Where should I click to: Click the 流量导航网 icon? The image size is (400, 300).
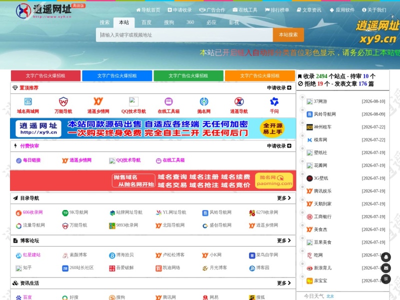point(18,226)
